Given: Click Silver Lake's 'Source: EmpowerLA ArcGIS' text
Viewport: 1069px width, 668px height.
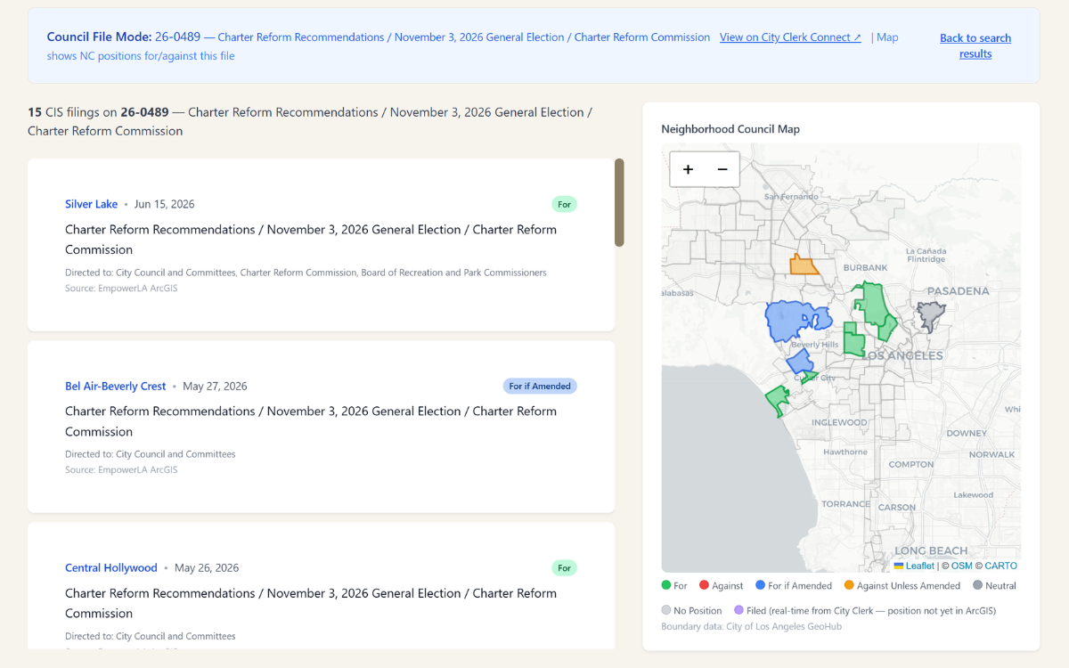Looking at the screenshot, I should (121, 289).
